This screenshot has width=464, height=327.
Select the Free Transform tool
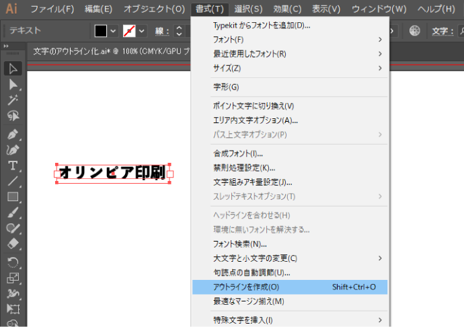pos(13,309)
